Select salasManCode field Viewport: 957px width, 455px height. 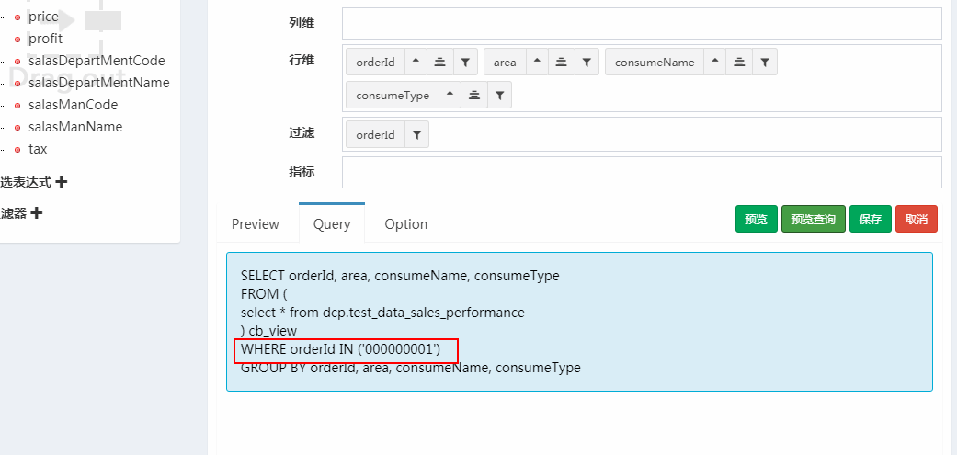pos(73,105)
